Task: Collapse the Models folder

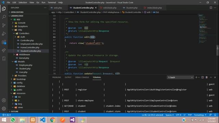Action: click(21, 61)
